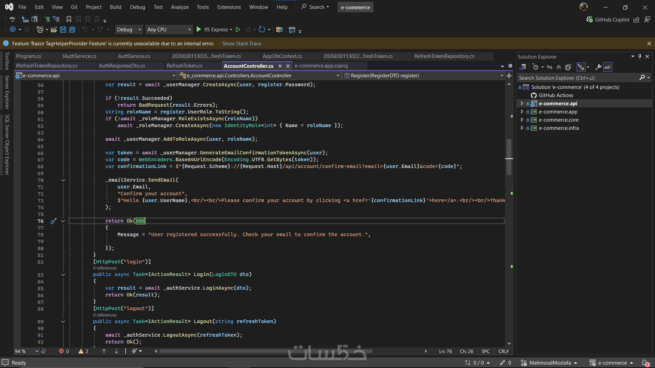The height and width of the screenshot is (368, 655).
Task: Click the Hot Reload flame icon
Action: [x=248, y=30]
